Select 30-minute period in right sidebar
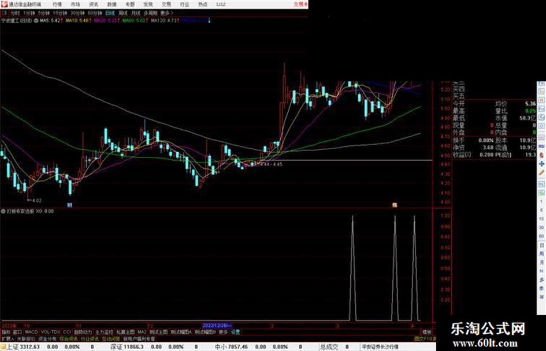The image size is (546, 351). [541, 228]
